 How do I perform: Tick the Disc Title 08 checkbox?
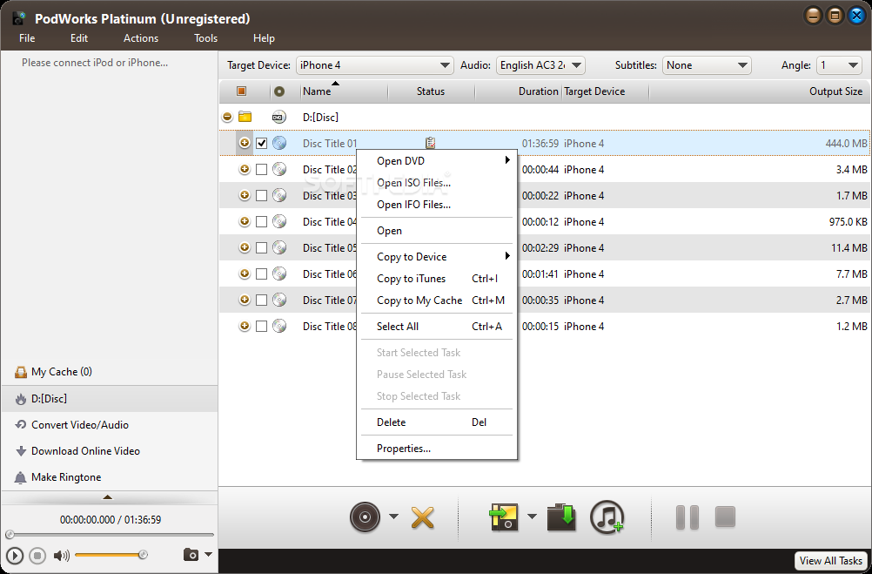point(261,327)
